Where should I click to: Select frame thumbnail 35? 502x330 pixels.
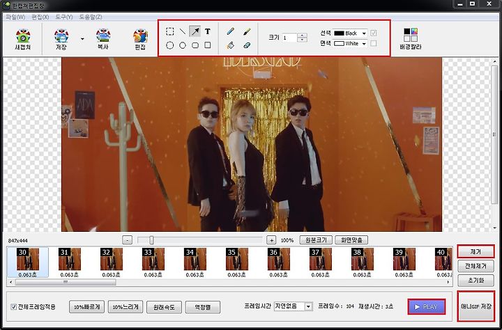coord(237,262)
